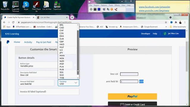Toggle the Currency USD dropdown
190x107 pixels.
pos(69,83)
